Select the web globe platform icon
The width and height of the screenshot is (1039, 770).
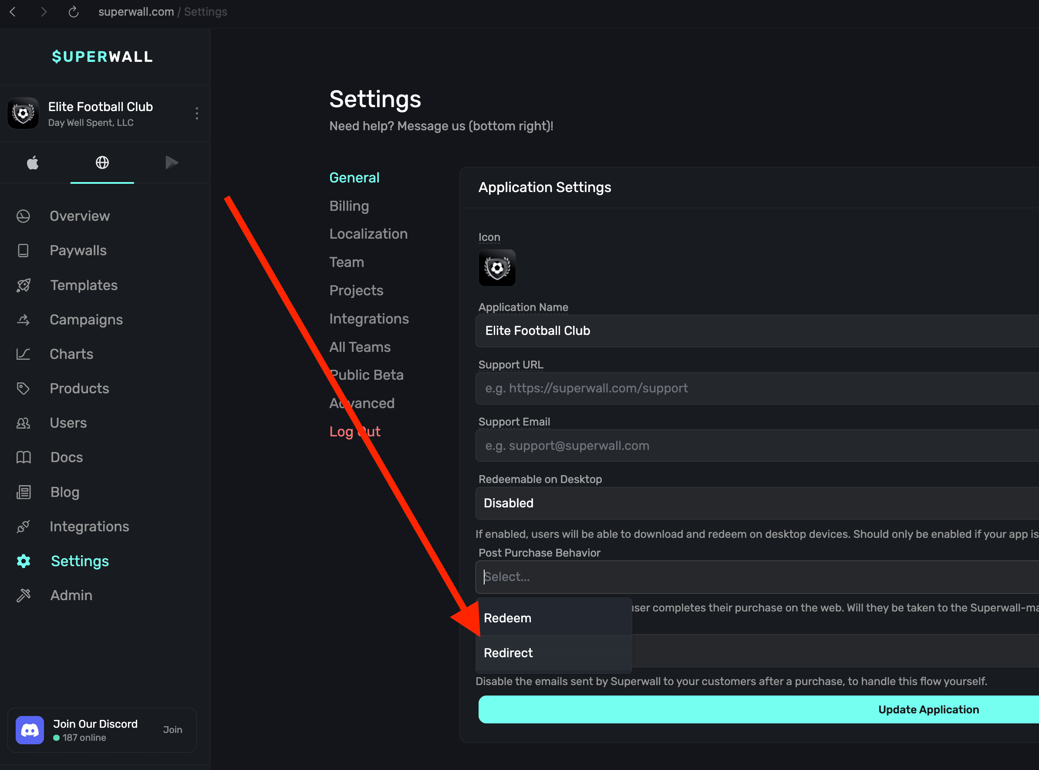pos(102,163)
